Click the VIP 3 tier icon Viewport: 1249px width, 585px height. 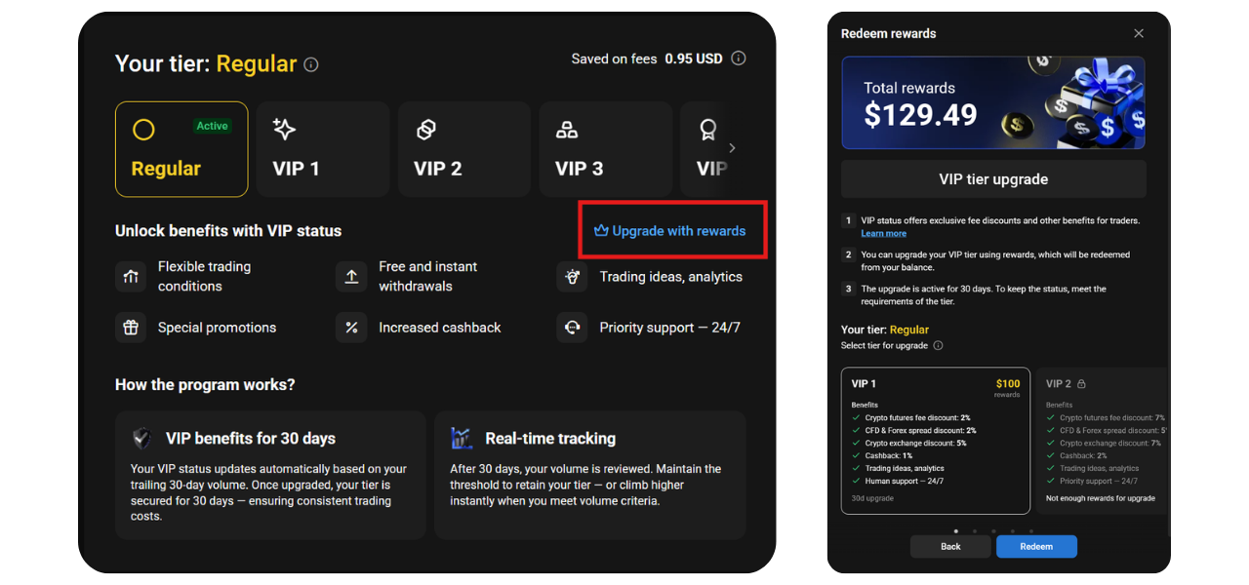tap(567, 129)
